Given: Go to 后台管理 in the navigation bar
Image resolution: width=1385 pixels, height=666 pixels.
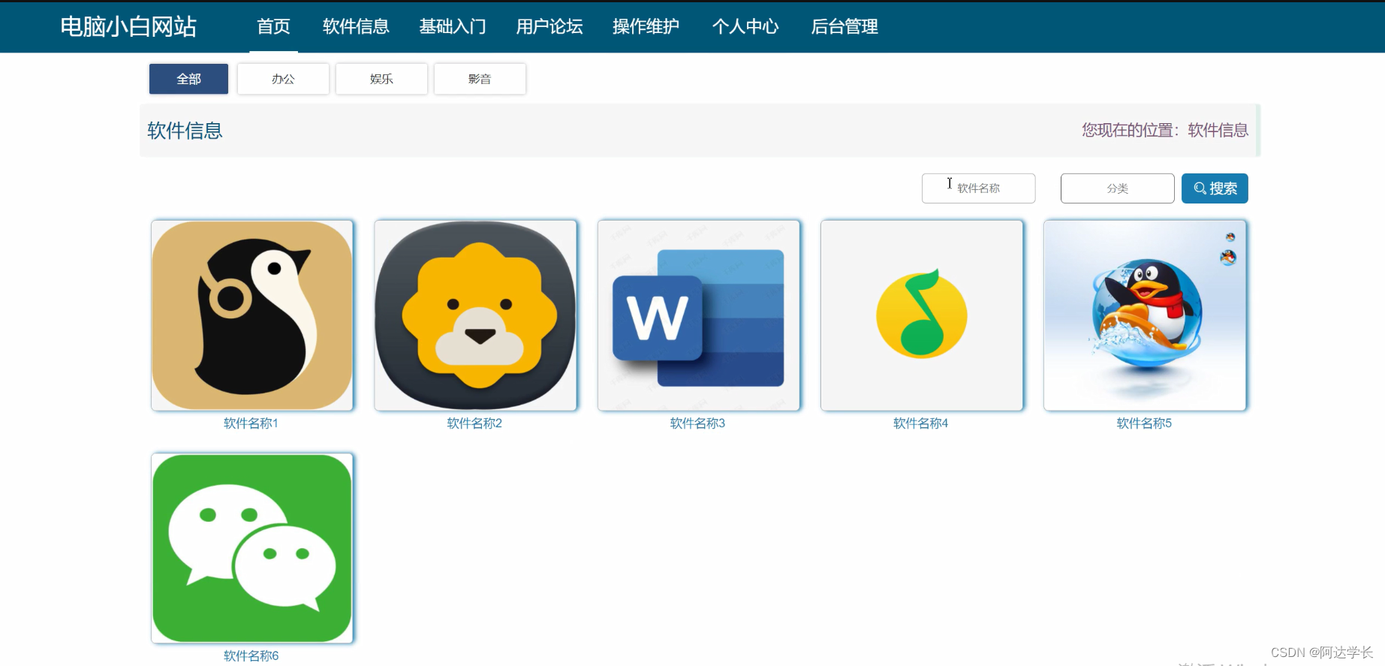Looking at the screenshot, I should [x=845, y=27].
